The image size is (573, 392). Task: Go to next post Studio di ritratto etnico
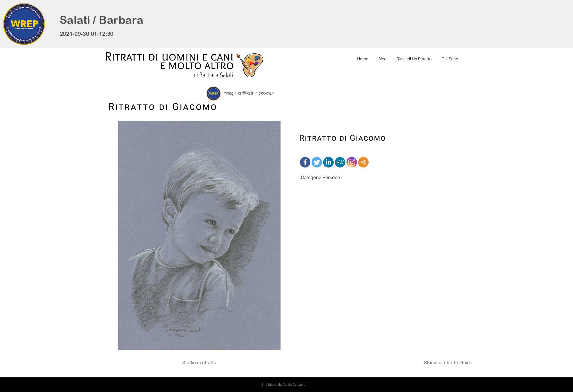tap(448, 363)
